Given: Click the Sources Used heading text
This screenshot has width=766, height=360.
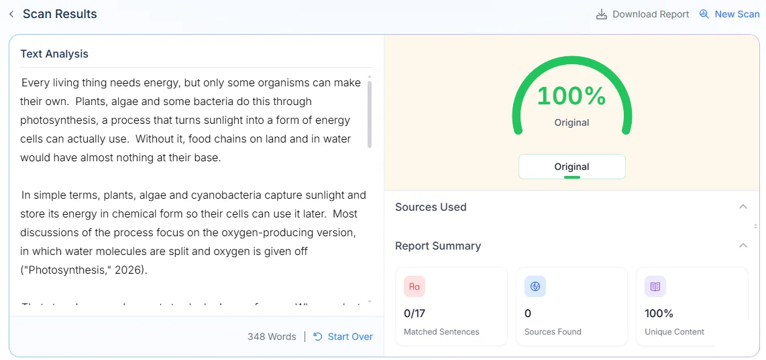Looking at the screenshot, I should (x=431, y=207).
